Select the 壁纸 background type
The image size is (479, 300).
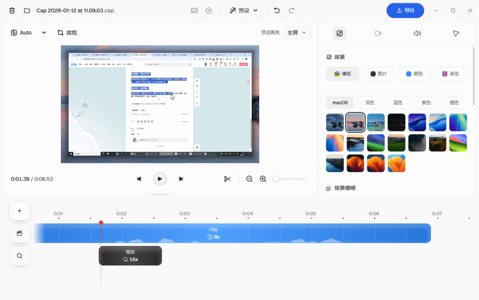(342, 74)
